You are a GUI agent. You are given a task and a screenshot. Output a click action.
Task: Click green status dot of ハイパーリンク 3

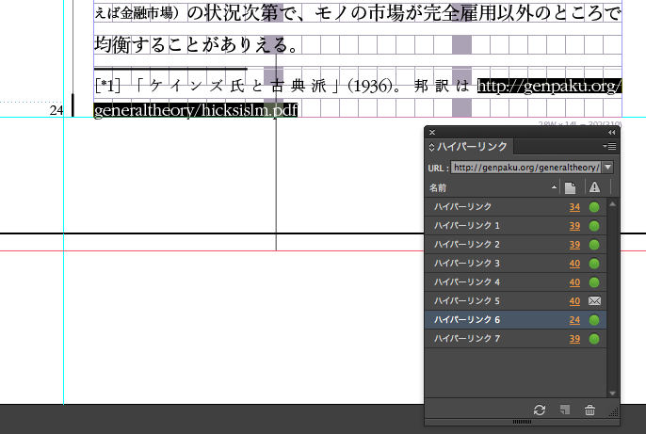[594, 264]
